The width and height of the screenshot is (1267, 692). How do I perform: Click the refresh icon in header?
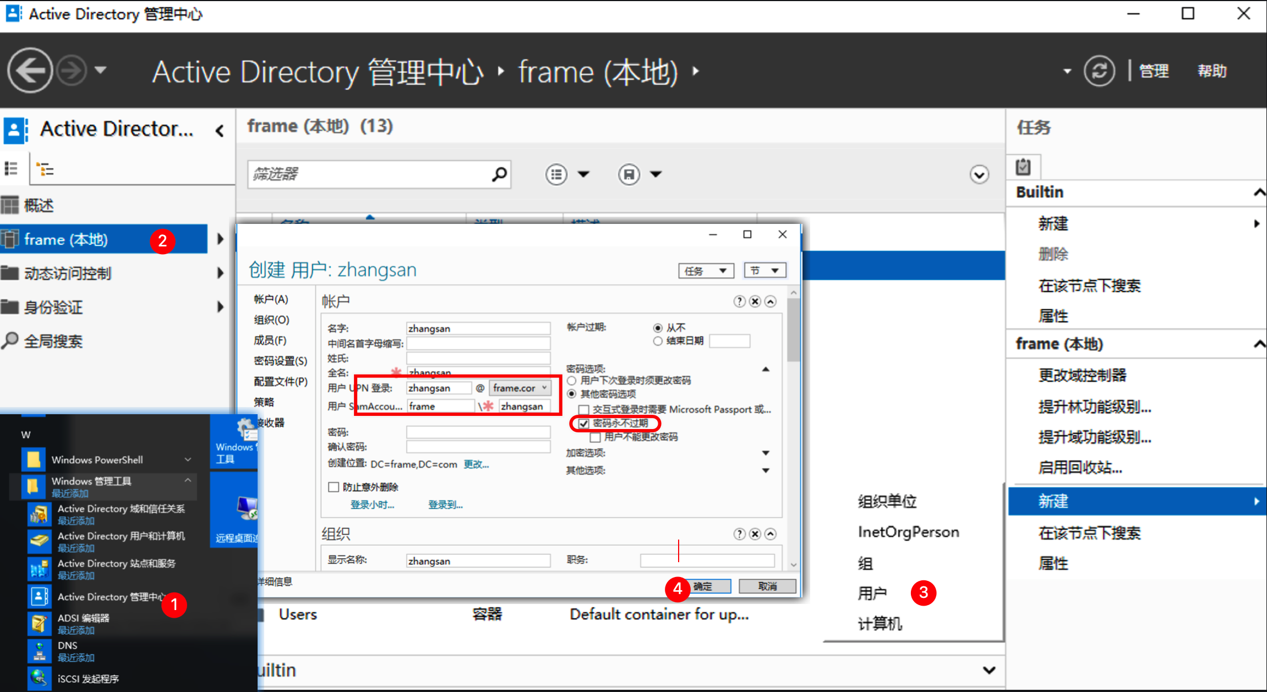pyautogui.click(x=1099, y=71)
